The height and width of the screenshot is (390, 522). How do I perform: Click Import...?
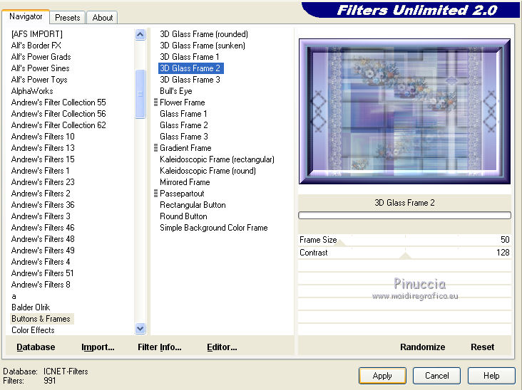tap(98, 347)
